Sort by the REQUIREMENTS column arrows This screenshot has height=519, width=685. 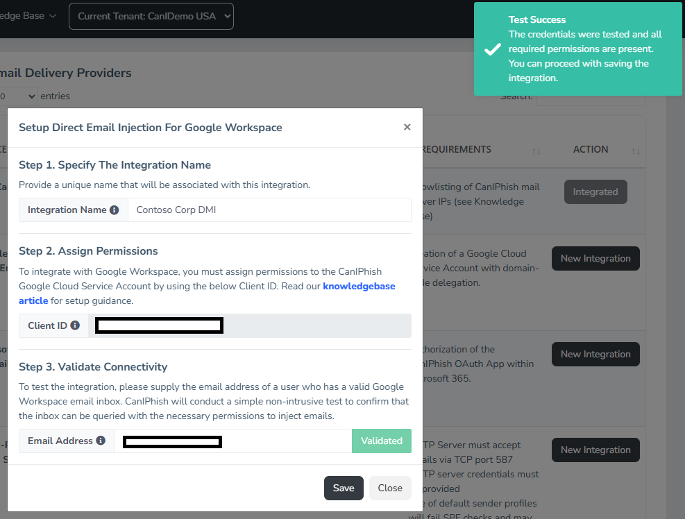click(x=536, y=151)
